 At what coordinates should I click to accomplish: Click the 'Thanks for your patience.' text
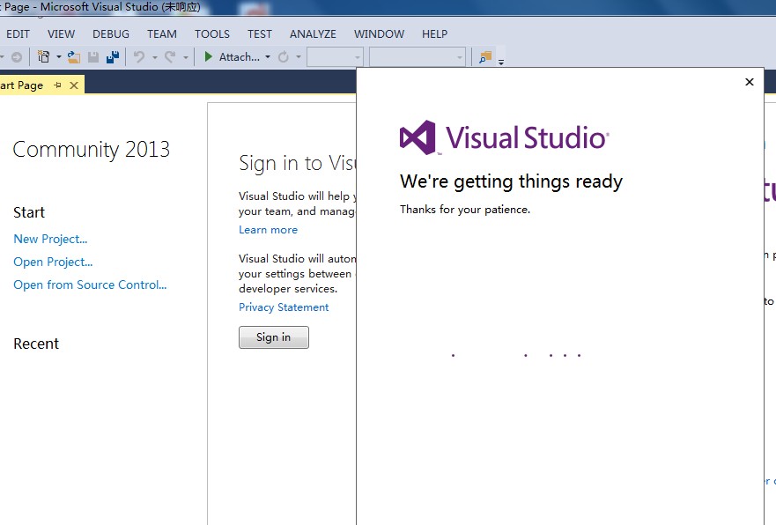(x=465, y=210)
